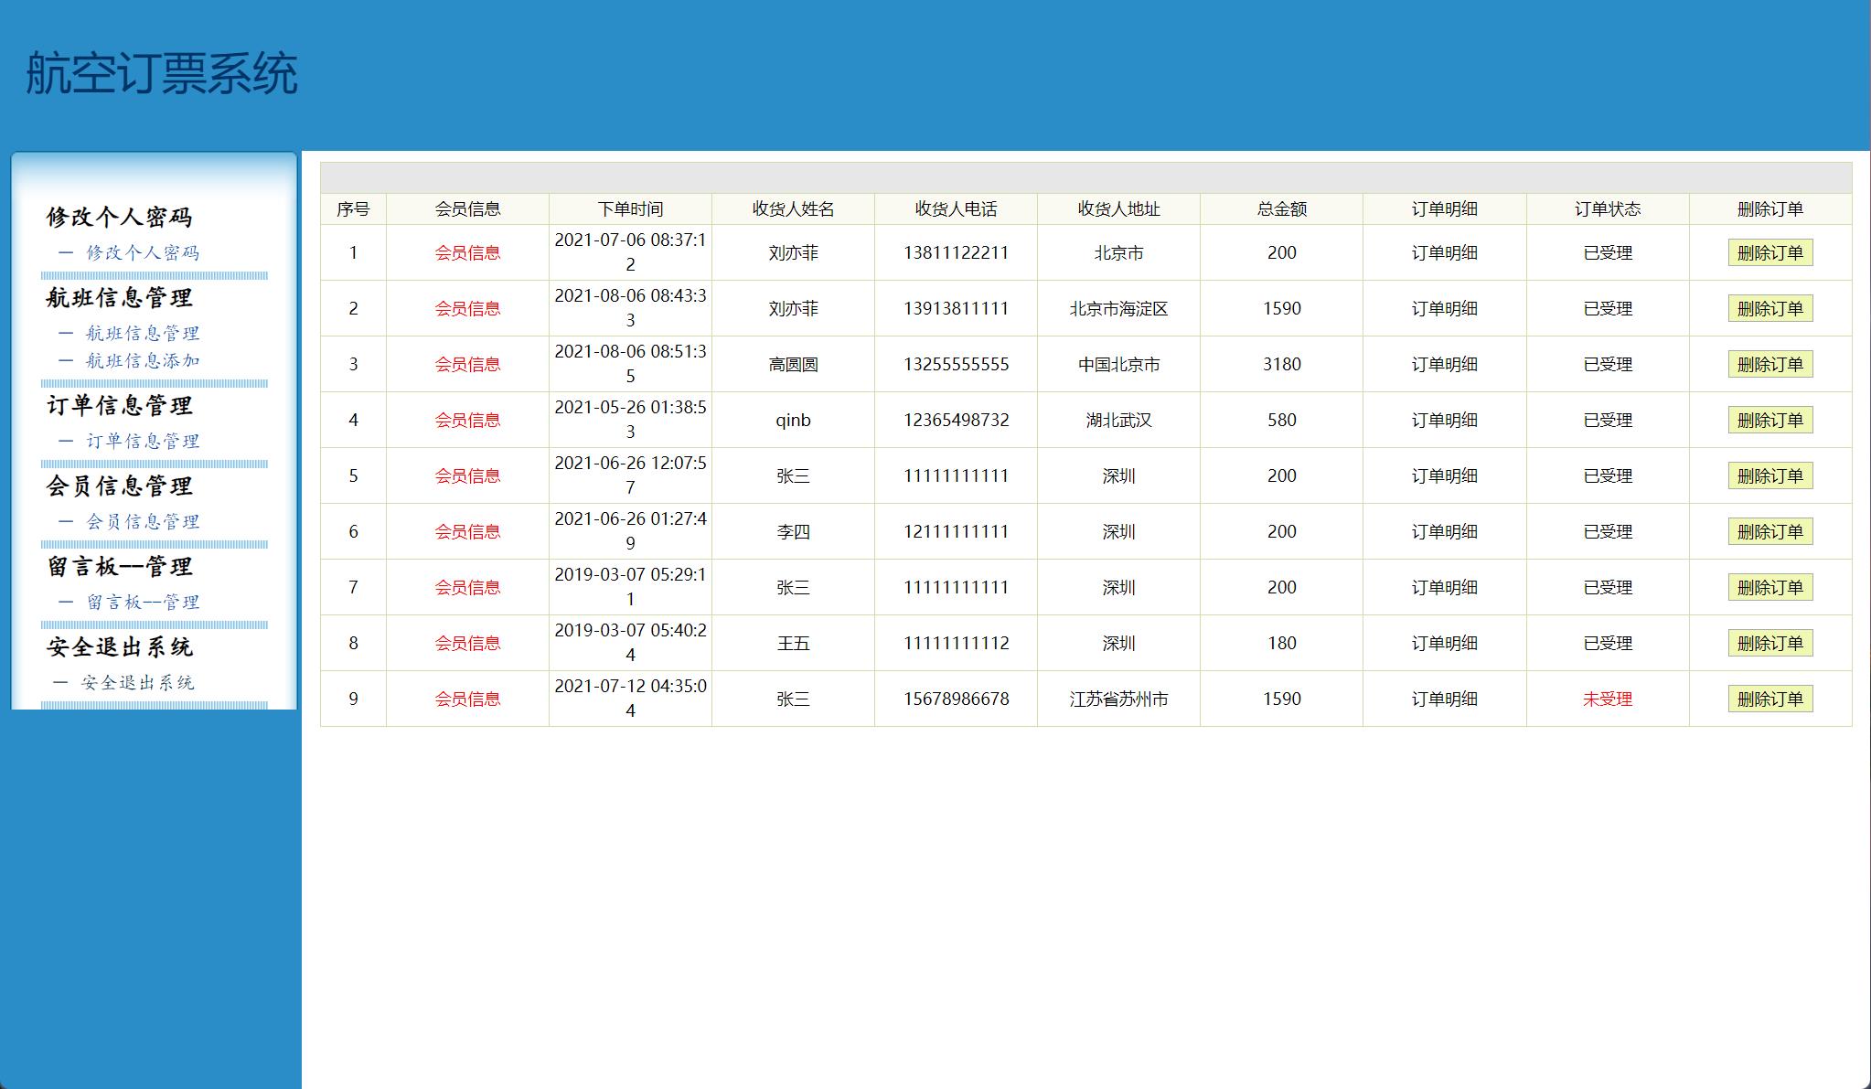Image resolution: width=1871 pixels, height=1089 pixels.
Task: Open 会员信息管理 from the sidebar
Action: tap(142, 521)
